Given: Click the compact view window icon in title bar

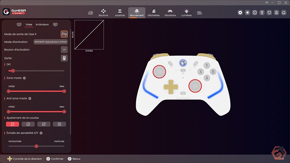Looking at the screenshot, I should [x=267, y=3].
